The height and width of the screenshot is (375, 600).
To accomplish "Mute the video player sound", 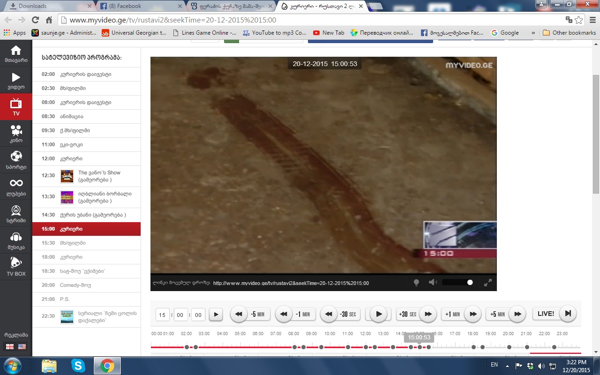I will coord(433,282).
